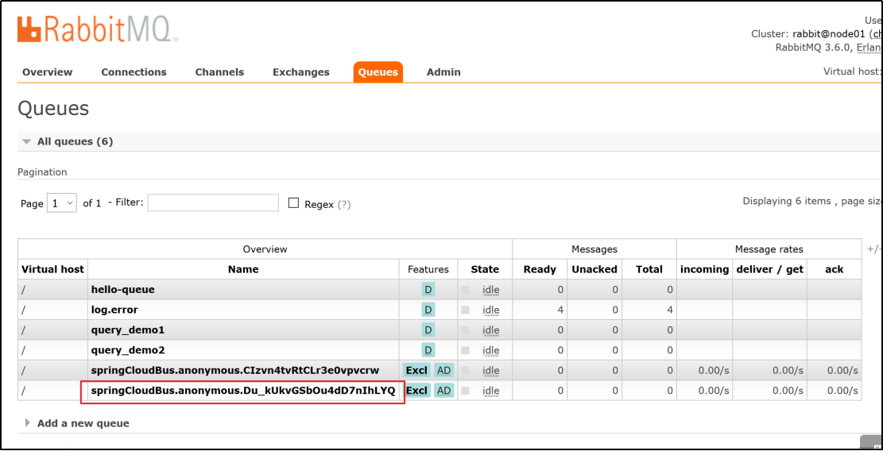Click the Excl badge on the Du_kUkvGSbOu4dD7nIhLYQ row
883x451 pixels.
point(416,391)
